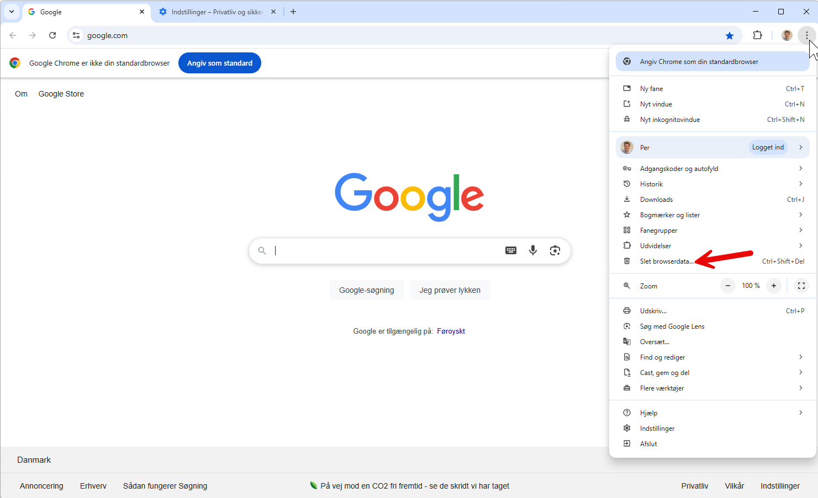Open the Google Store link
Viewport: 818px width, 498px height.
(x=61, y=94)
